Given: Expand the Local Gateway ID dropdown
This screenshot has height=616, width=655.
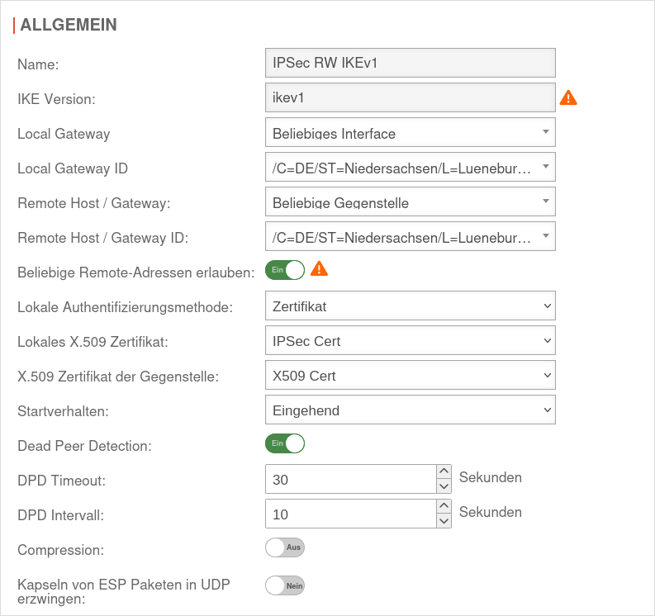Looking at the screenshot, I should [x=410, y=168].
